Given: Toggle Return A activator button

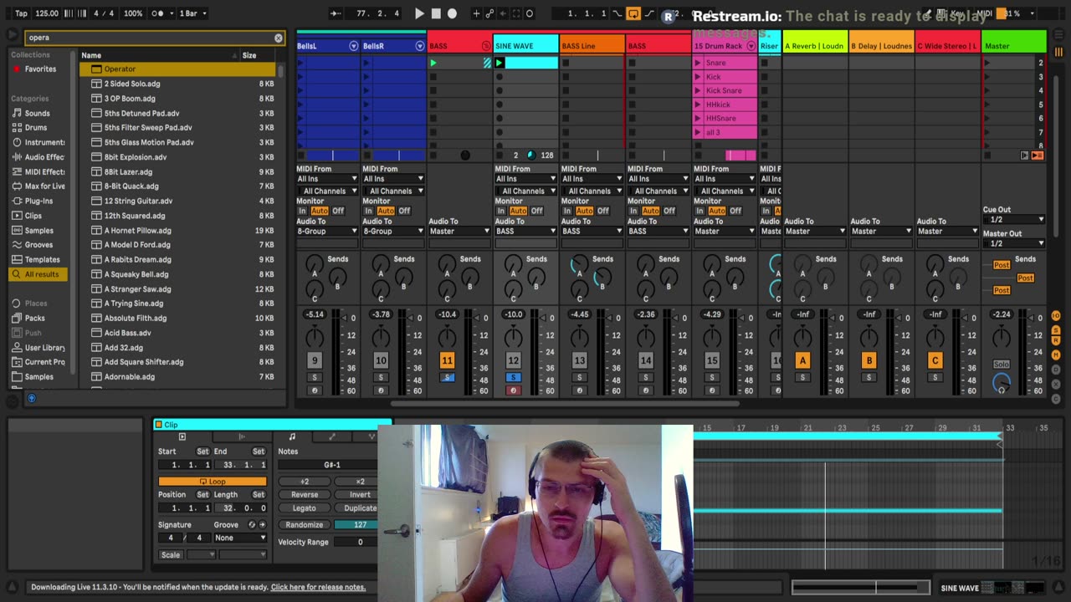Looking at the screenshot, I should point(802,360).
